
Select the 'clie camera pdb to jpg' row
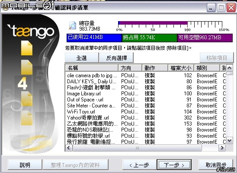[x=146, y=75]
